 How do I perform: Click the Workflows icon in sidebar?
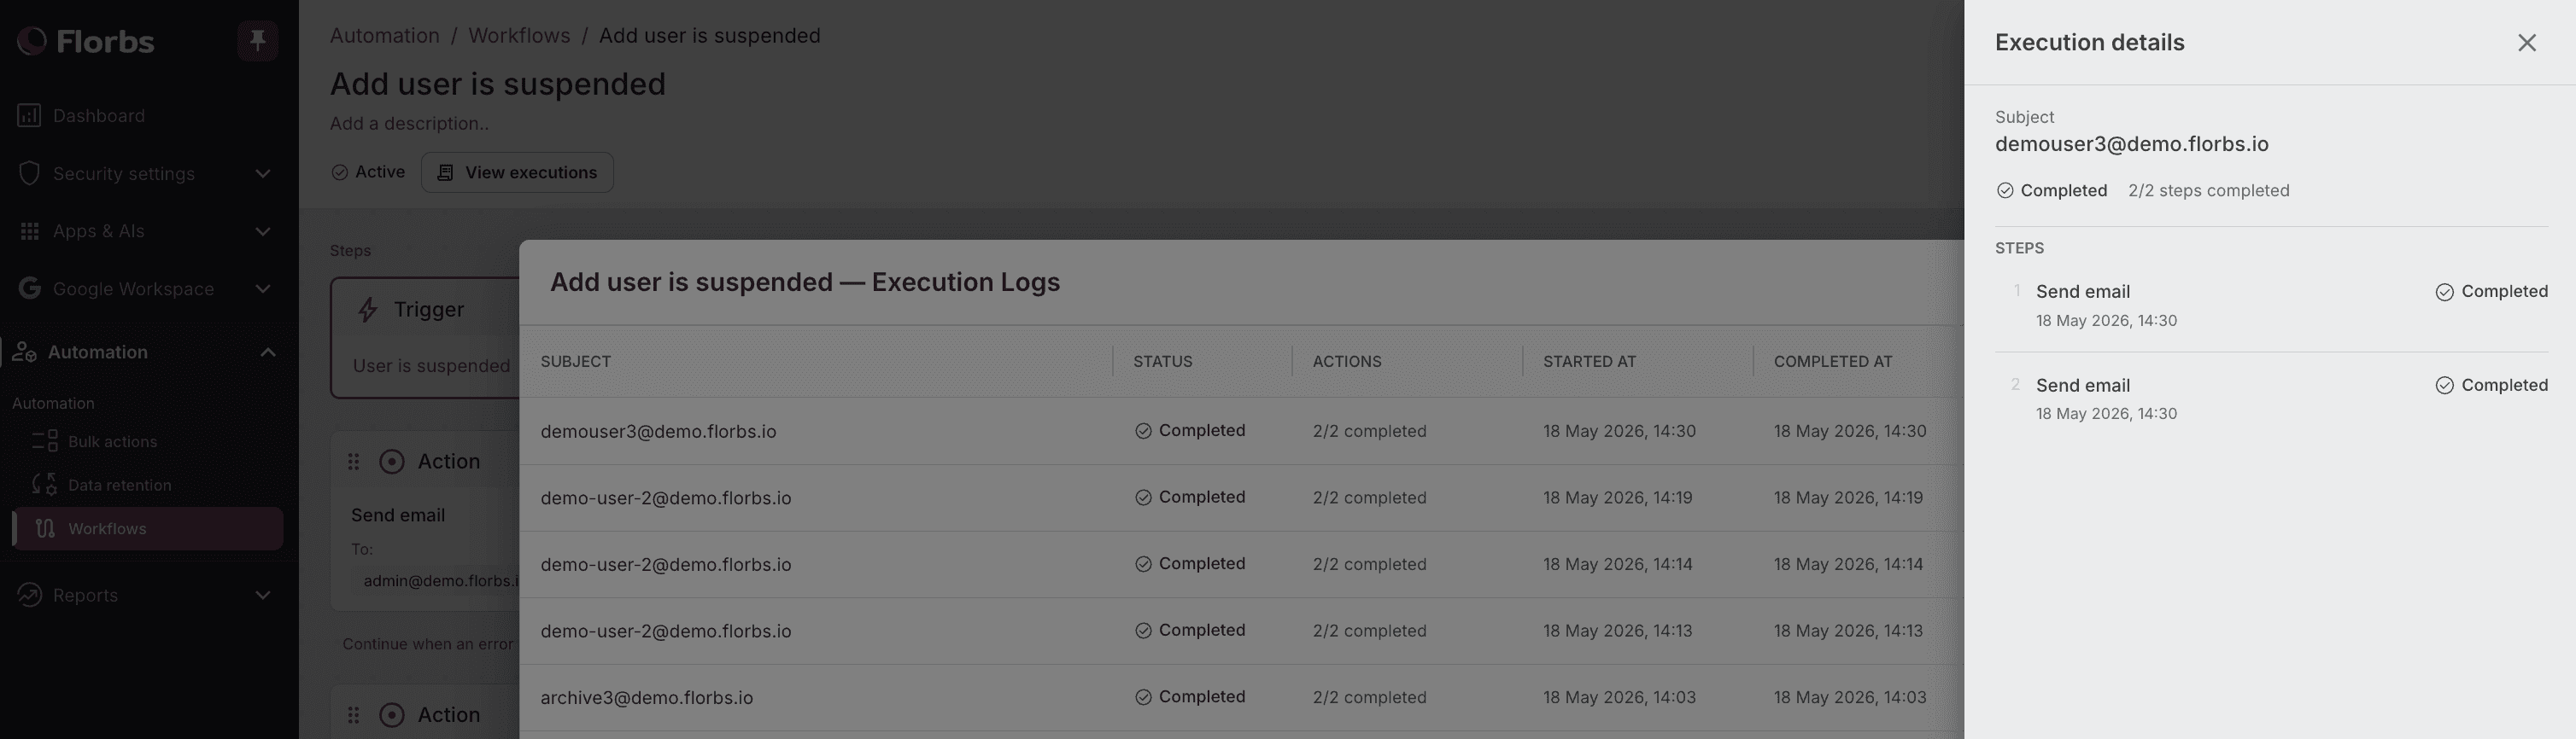(x=45, y=528)
